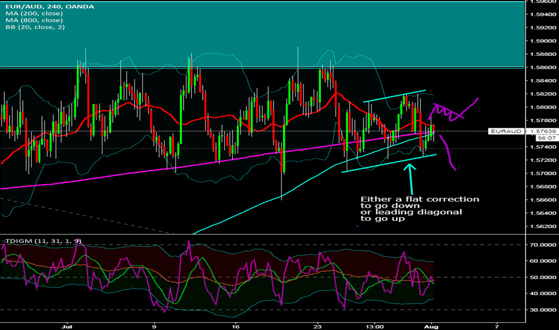Image resolution: width=559 pixels, height=330 pixels.
Task: Click the 1.59200 price axis label
Action: tap(543, 28)
